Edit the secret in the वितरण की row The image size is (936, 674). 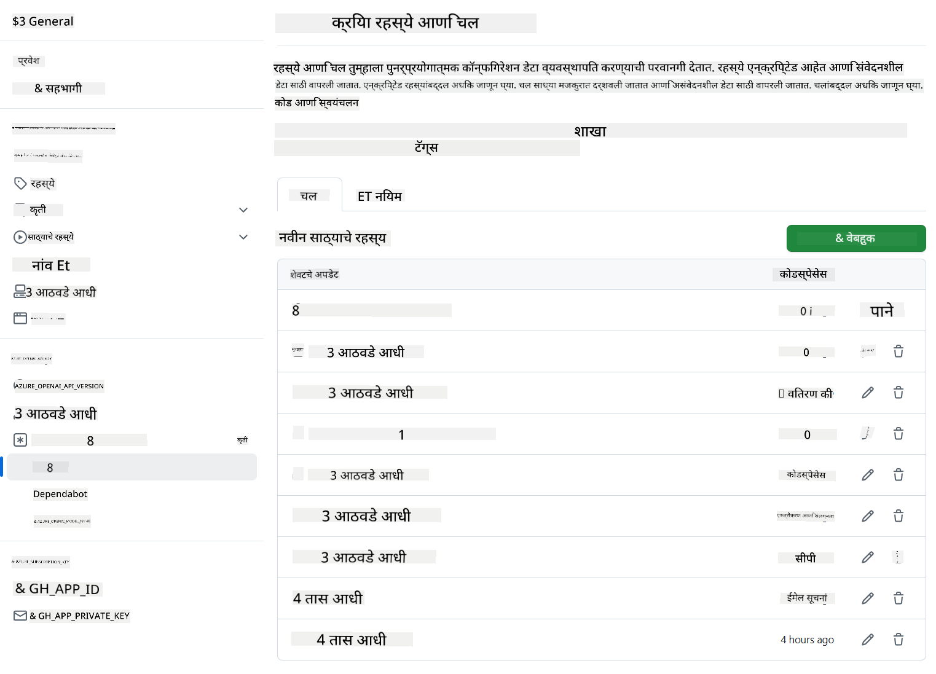tap(868, 393)
